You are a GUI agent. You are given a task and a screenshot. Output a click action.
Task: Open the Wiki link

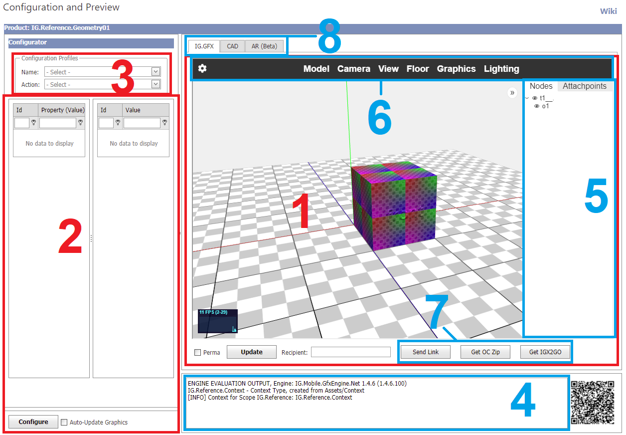point(608,11)
